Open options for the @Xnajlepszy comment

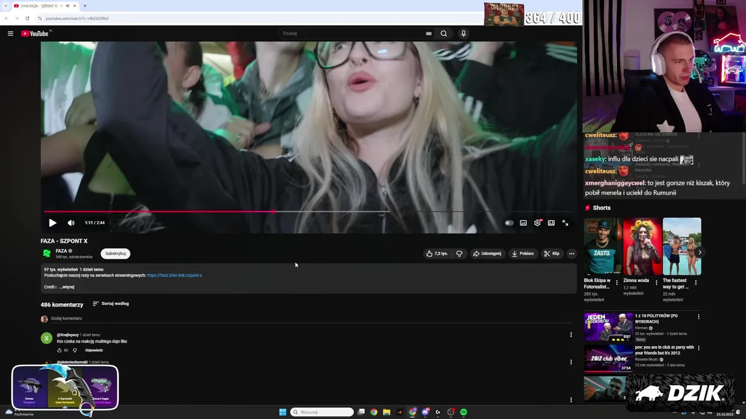[571, 335]
